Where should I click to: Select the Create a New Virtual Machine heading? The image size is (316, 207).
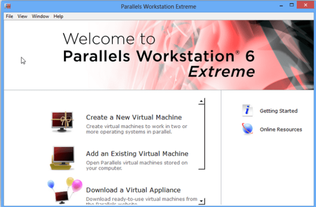(134, 117)
